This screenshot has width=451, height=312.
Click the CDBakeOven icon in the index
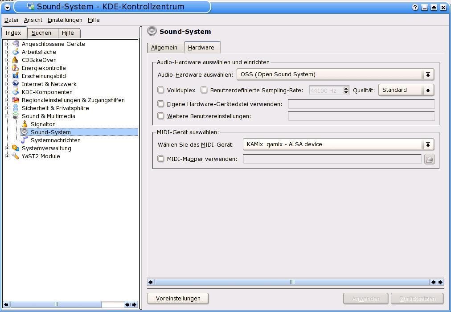coord(15,60)
